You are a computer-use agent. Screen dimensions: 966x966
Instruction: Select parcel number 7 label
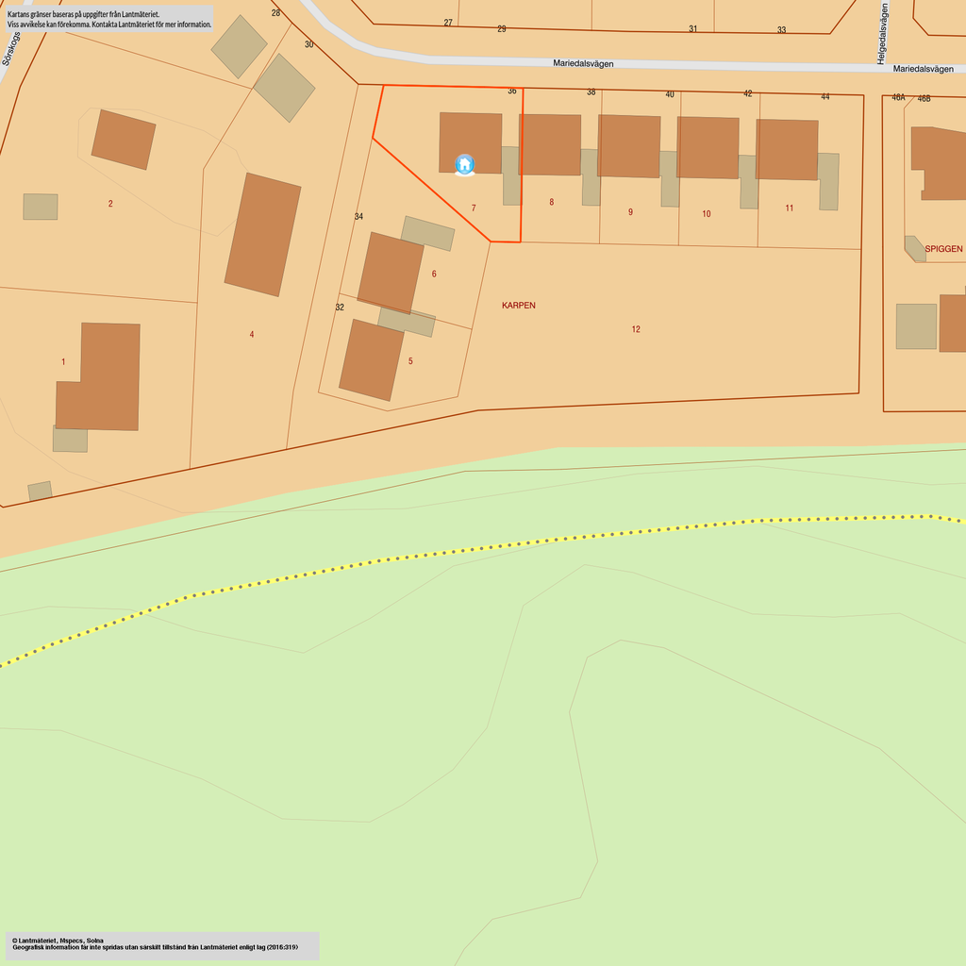tap(474, 208)
